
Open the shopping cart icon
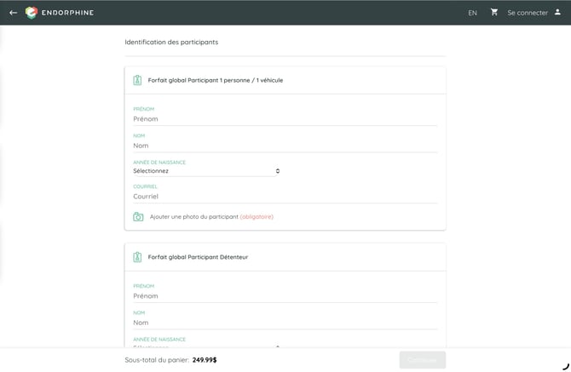pyautogui.click(x=493, y=13)
